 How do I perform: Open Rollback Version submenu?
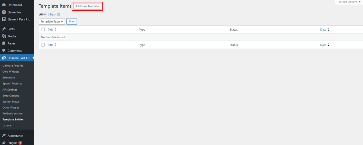pyautogui.click(x=12, y=114)
